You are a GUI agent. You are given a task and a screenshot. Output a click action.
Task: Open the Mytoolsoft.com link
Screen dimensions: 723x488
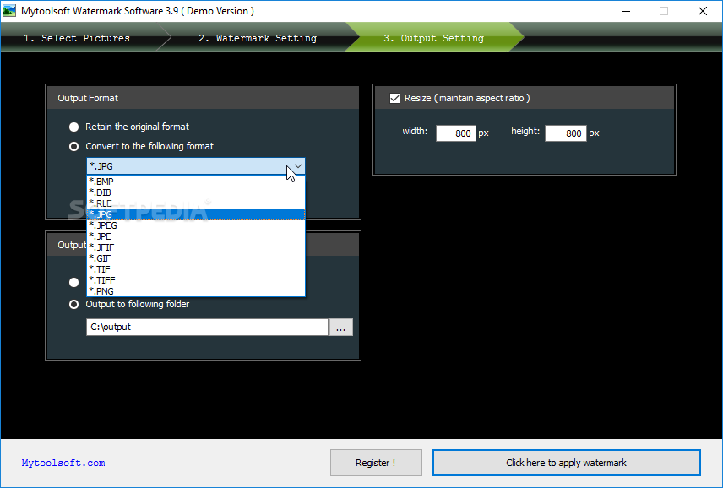point(63,464)
